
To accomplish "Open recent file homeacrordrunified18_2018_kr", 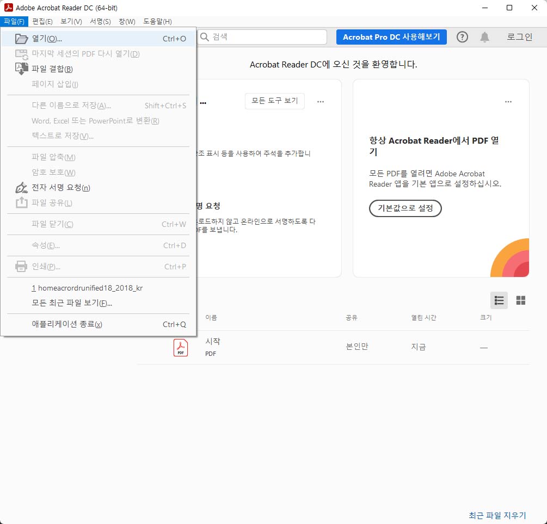I will [98, 288].
